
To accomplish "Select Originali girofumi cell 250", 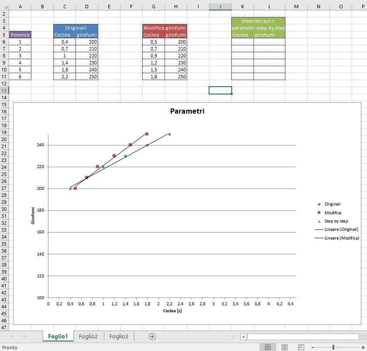I will click(87, 77).
